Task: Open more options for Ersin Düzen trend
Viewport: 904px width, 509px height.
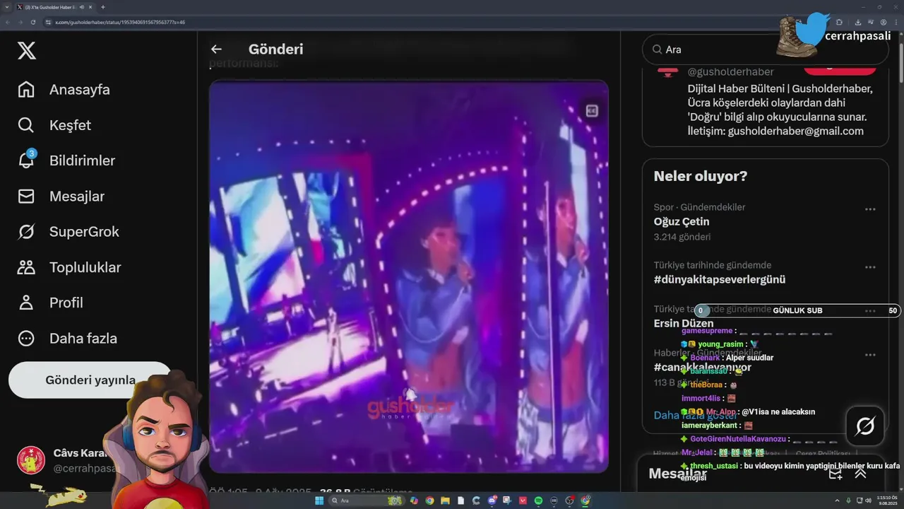Action: point(870,311)
